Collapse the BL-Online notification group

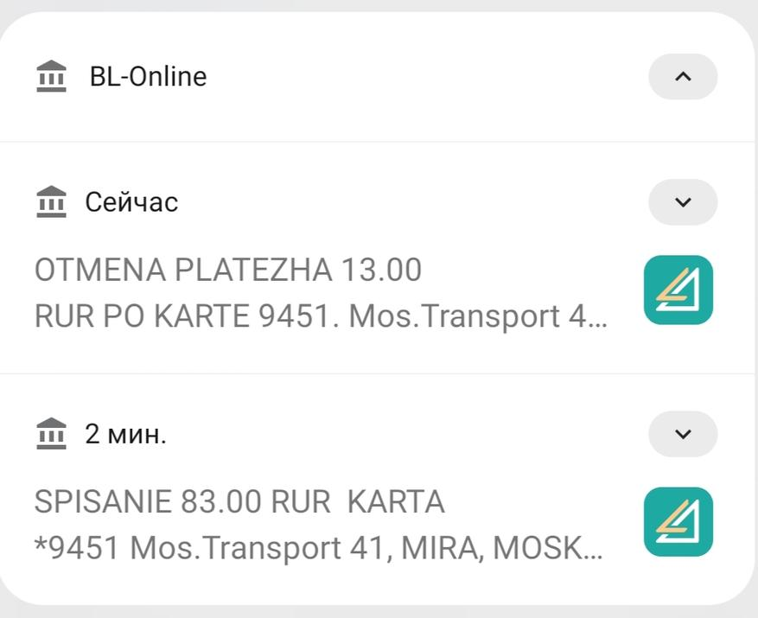(x=682, y=76)
